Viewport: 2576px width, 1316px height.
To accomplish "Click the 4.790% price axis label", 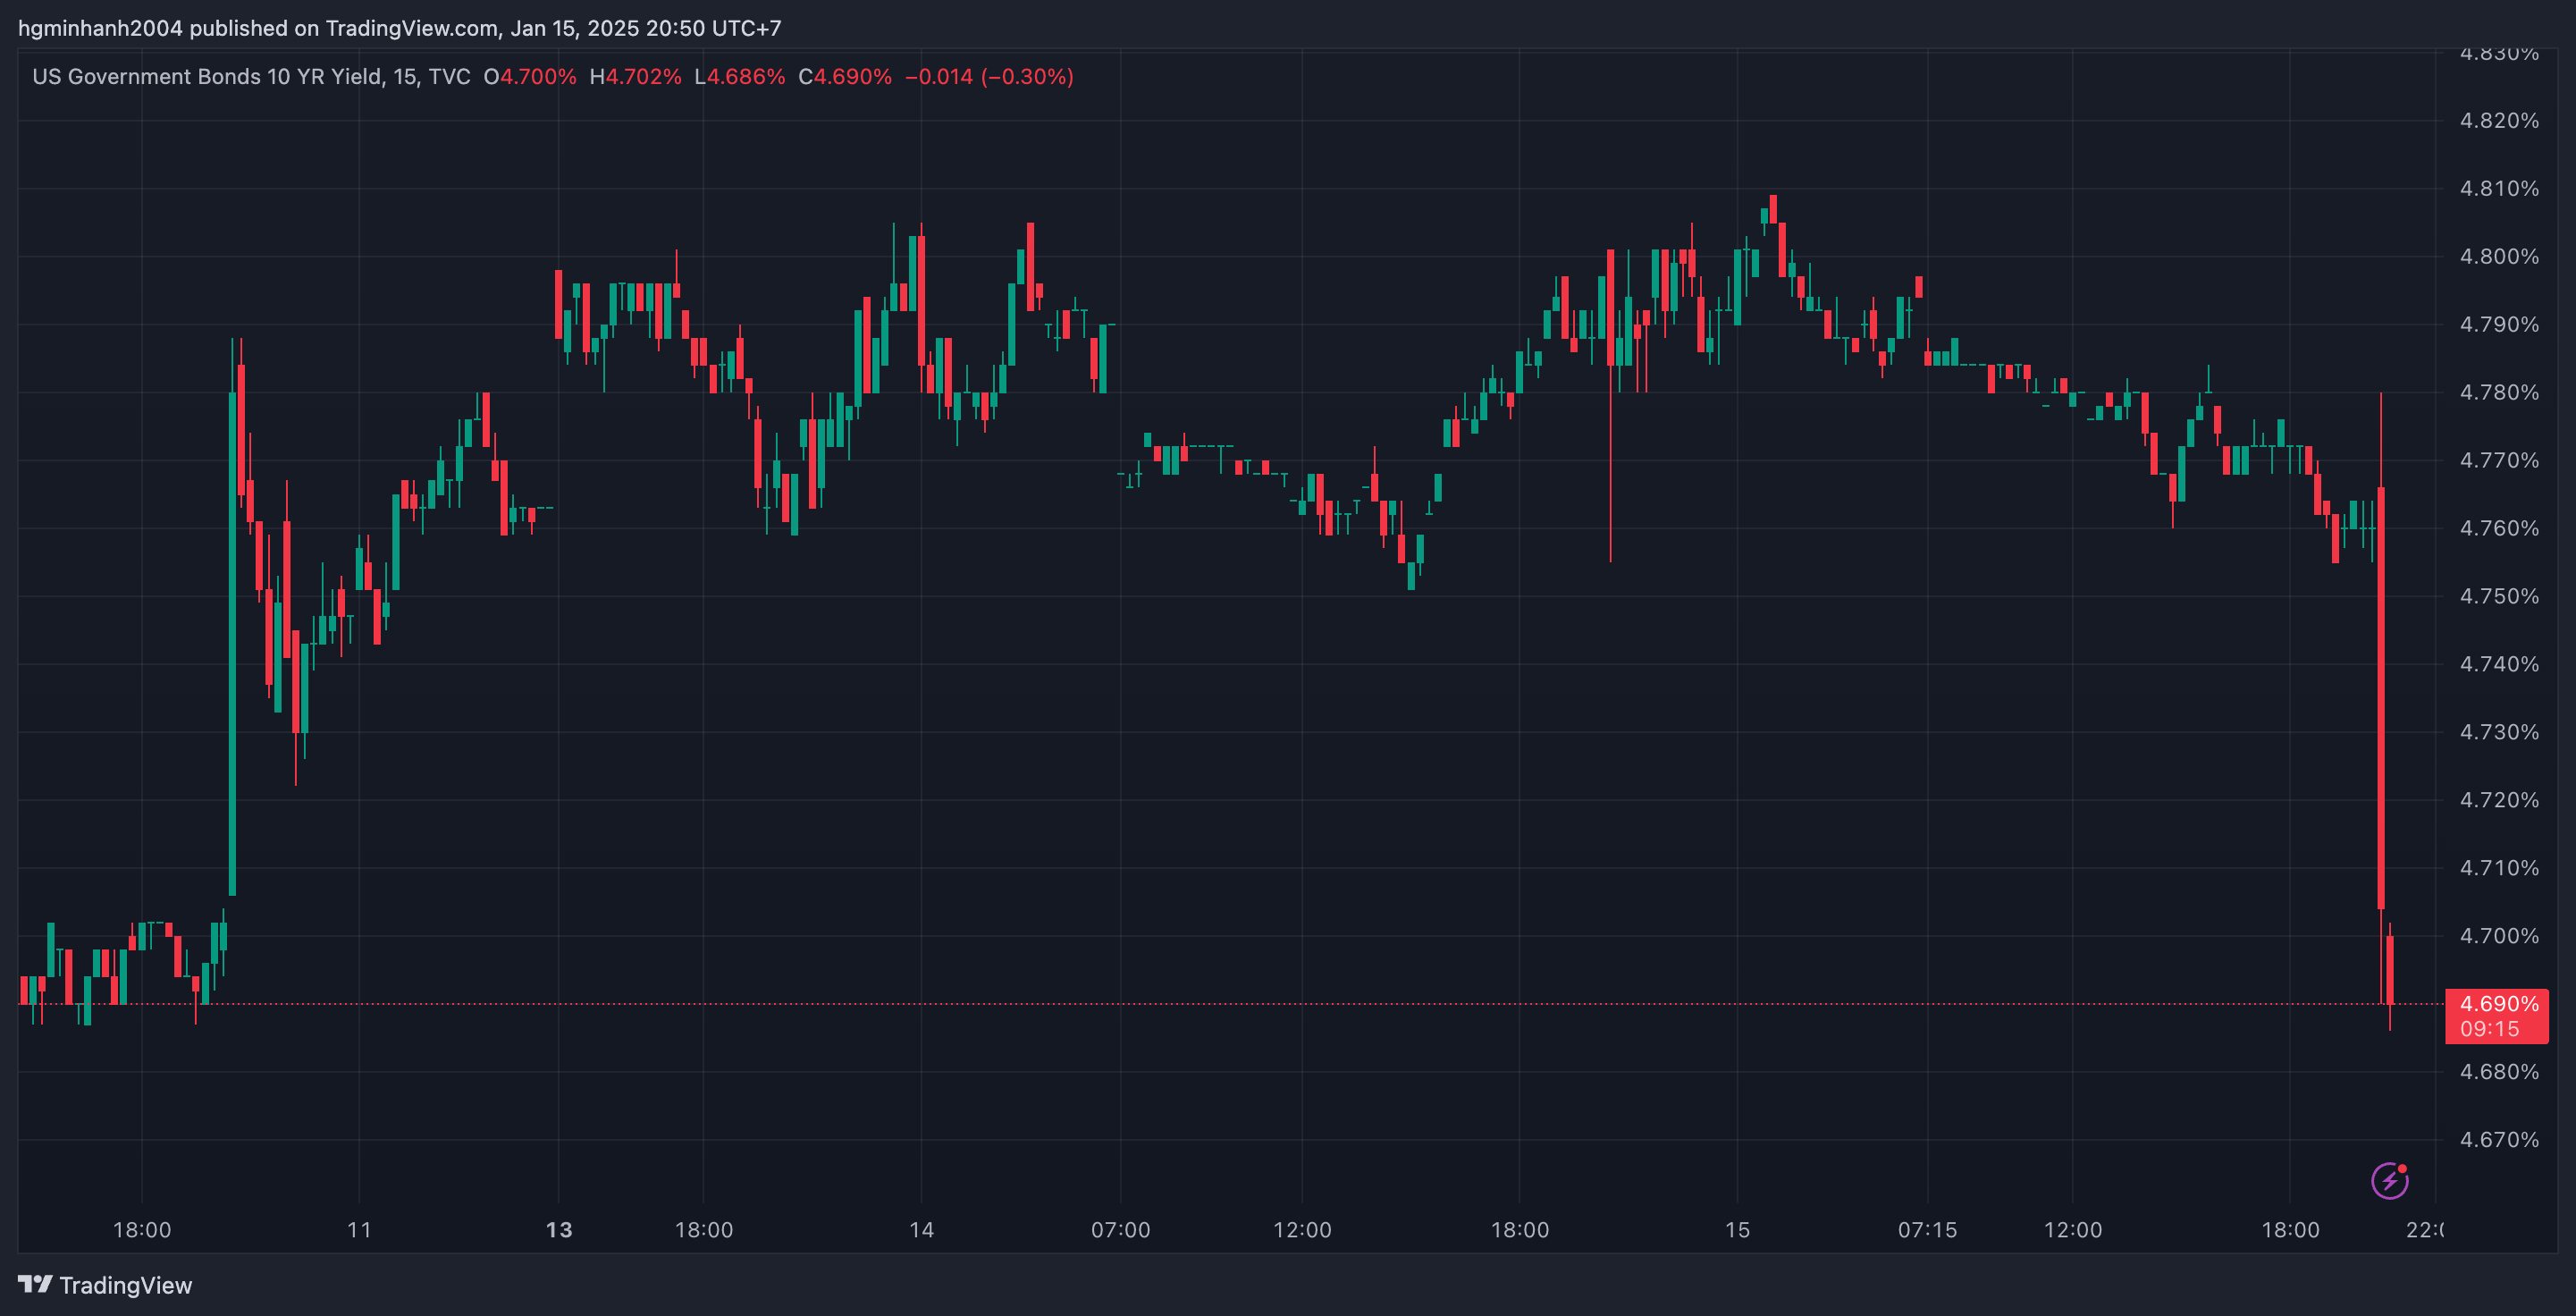I will [x=2498, y=324].
